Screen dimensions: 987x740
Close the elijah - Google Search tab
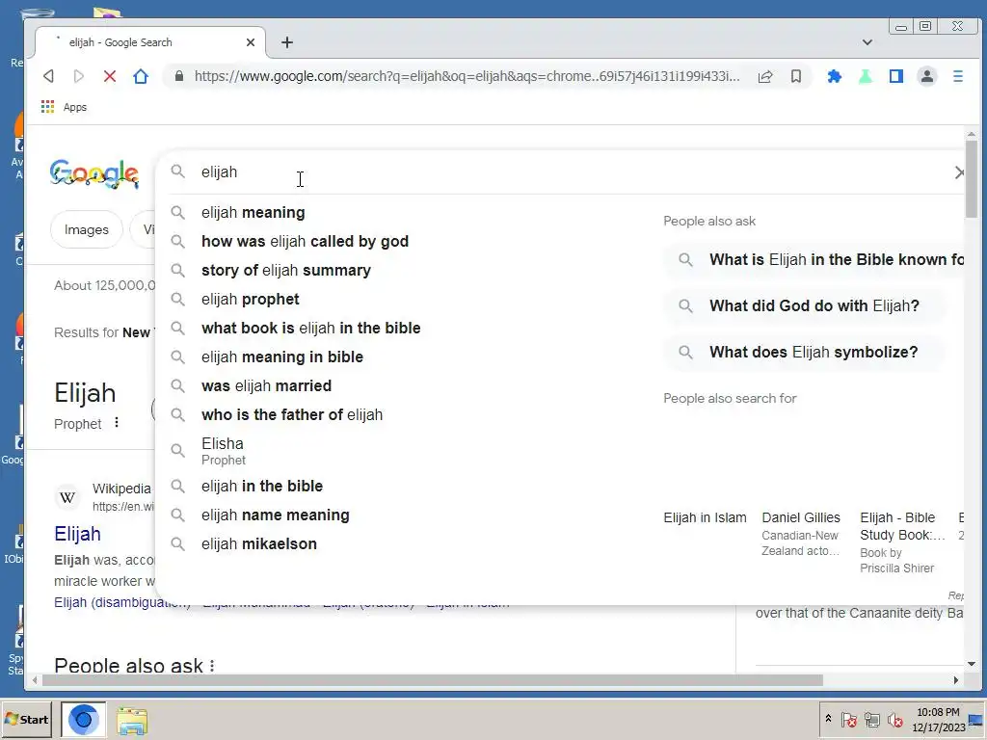(251, 42)
